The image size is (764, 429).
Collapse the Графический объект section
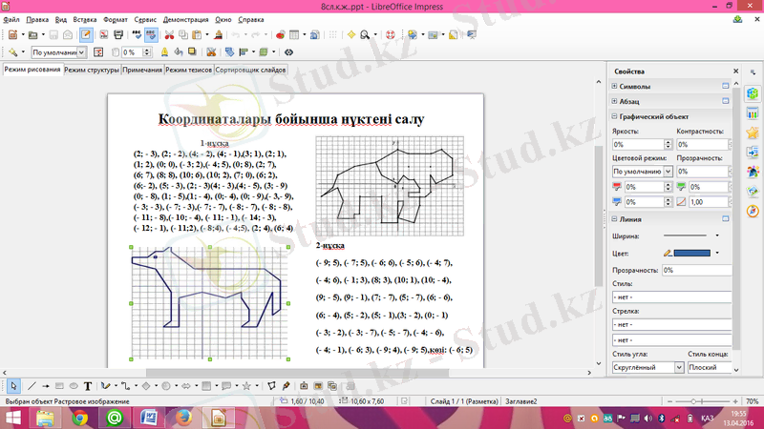pyautogui.click(x=613, y=116)
